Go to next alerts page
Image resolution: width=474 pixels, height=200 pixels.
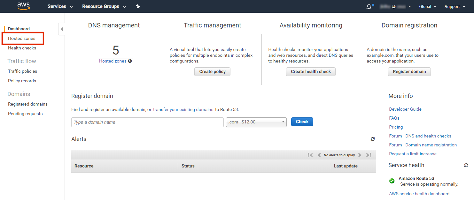[360, 155]
